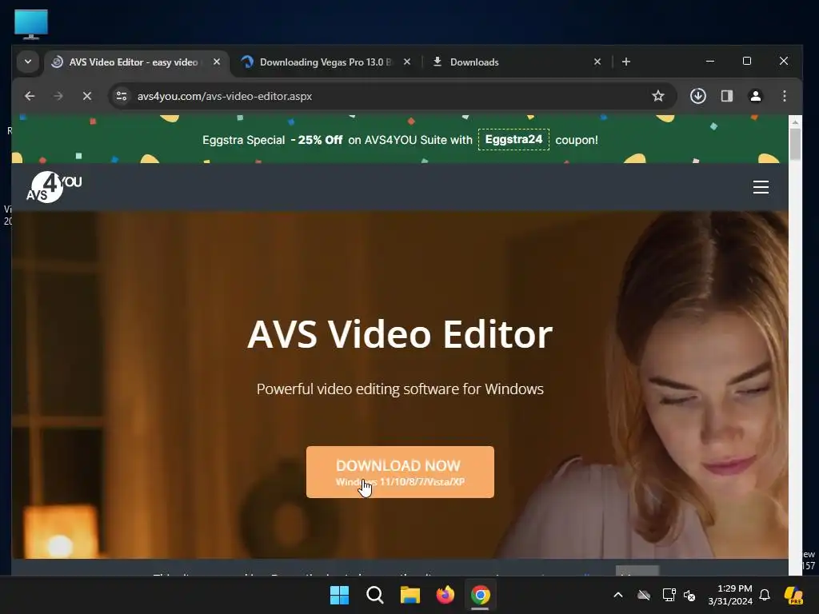Open Chrome three-dot menu
The width and height of the screenshot is (819, 614).
click(785, 96)
